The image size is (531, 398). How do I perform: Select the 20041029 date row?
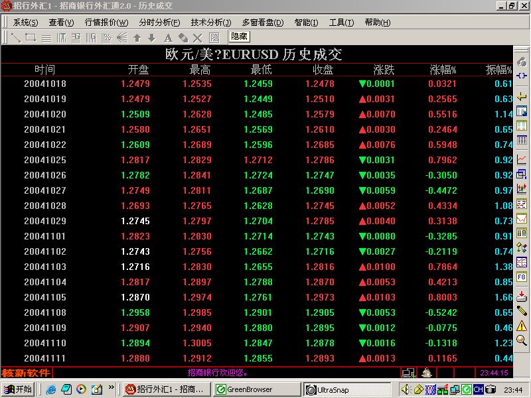click(256, 221)
